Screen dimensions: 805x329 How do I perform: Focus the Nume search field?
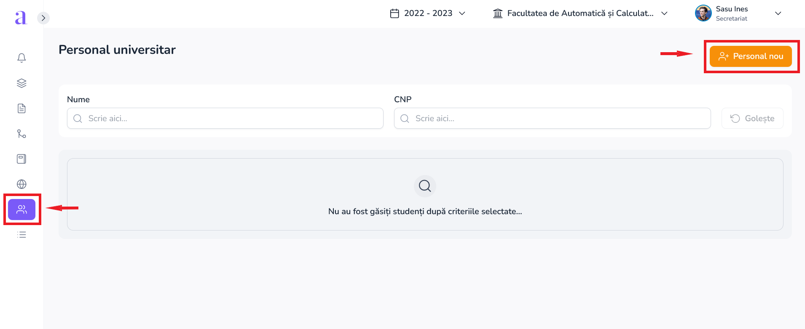[x=225, y=118]
